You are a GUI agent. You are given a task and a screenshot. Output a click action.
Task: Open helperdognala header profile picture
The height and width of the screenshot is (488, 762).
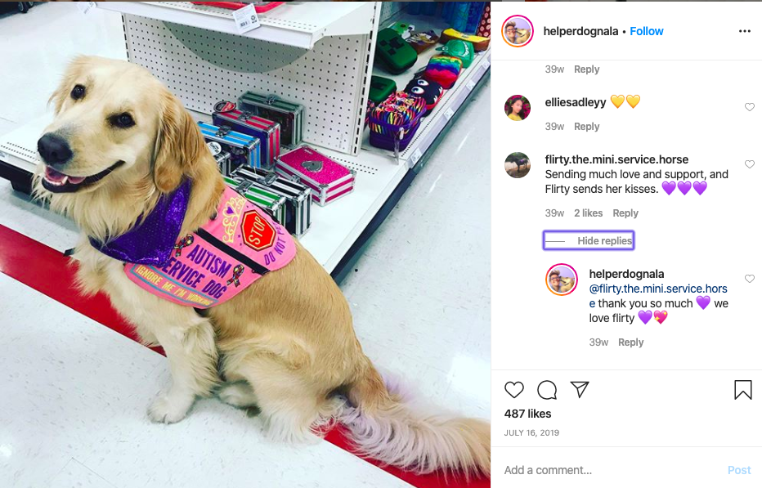518,31
